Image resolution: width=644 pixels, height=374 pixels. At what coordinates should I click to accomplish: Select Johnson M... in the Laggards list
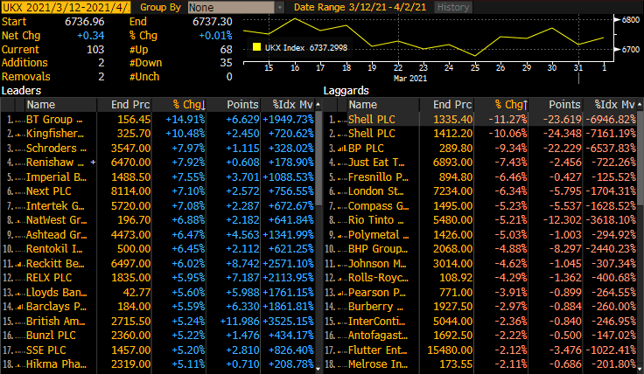[479, 263]
